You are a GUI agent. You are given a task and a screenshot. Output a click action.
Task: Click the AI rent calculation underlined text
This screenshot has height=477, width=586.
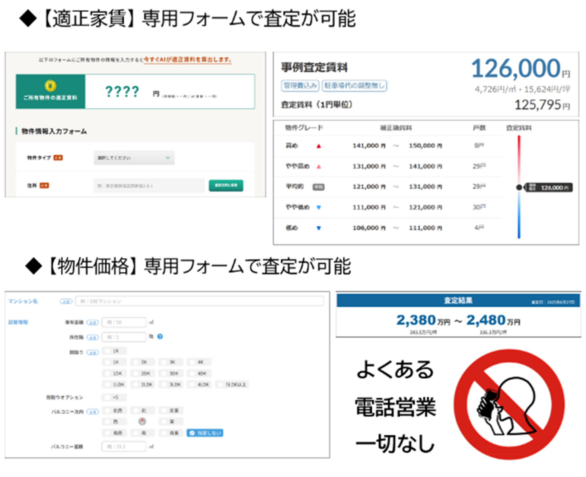coord(188,60)
